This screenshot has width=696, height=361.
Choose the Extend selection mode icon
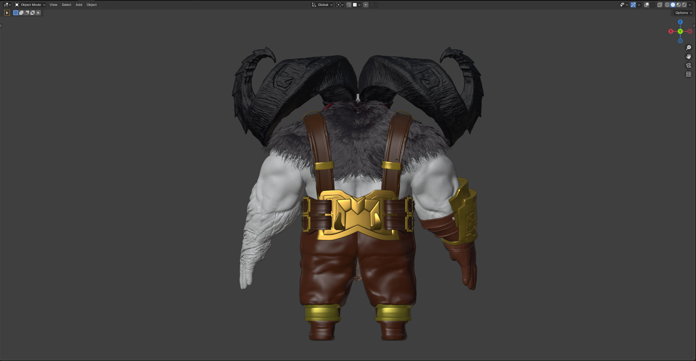[x=21, y=13]
